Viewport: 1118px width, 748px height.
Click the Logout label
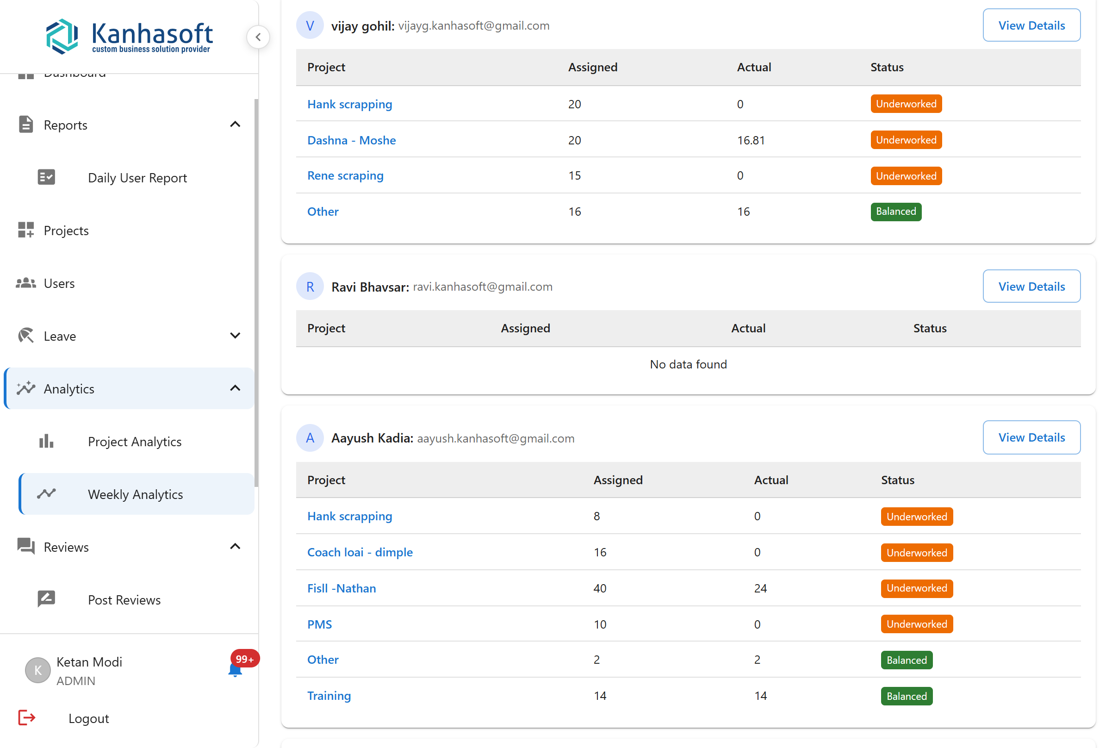(89, 718)
